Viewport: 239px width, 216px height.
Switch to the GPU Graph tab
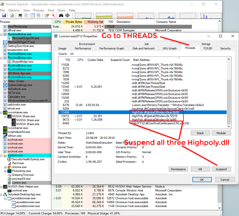click(169, 48)
